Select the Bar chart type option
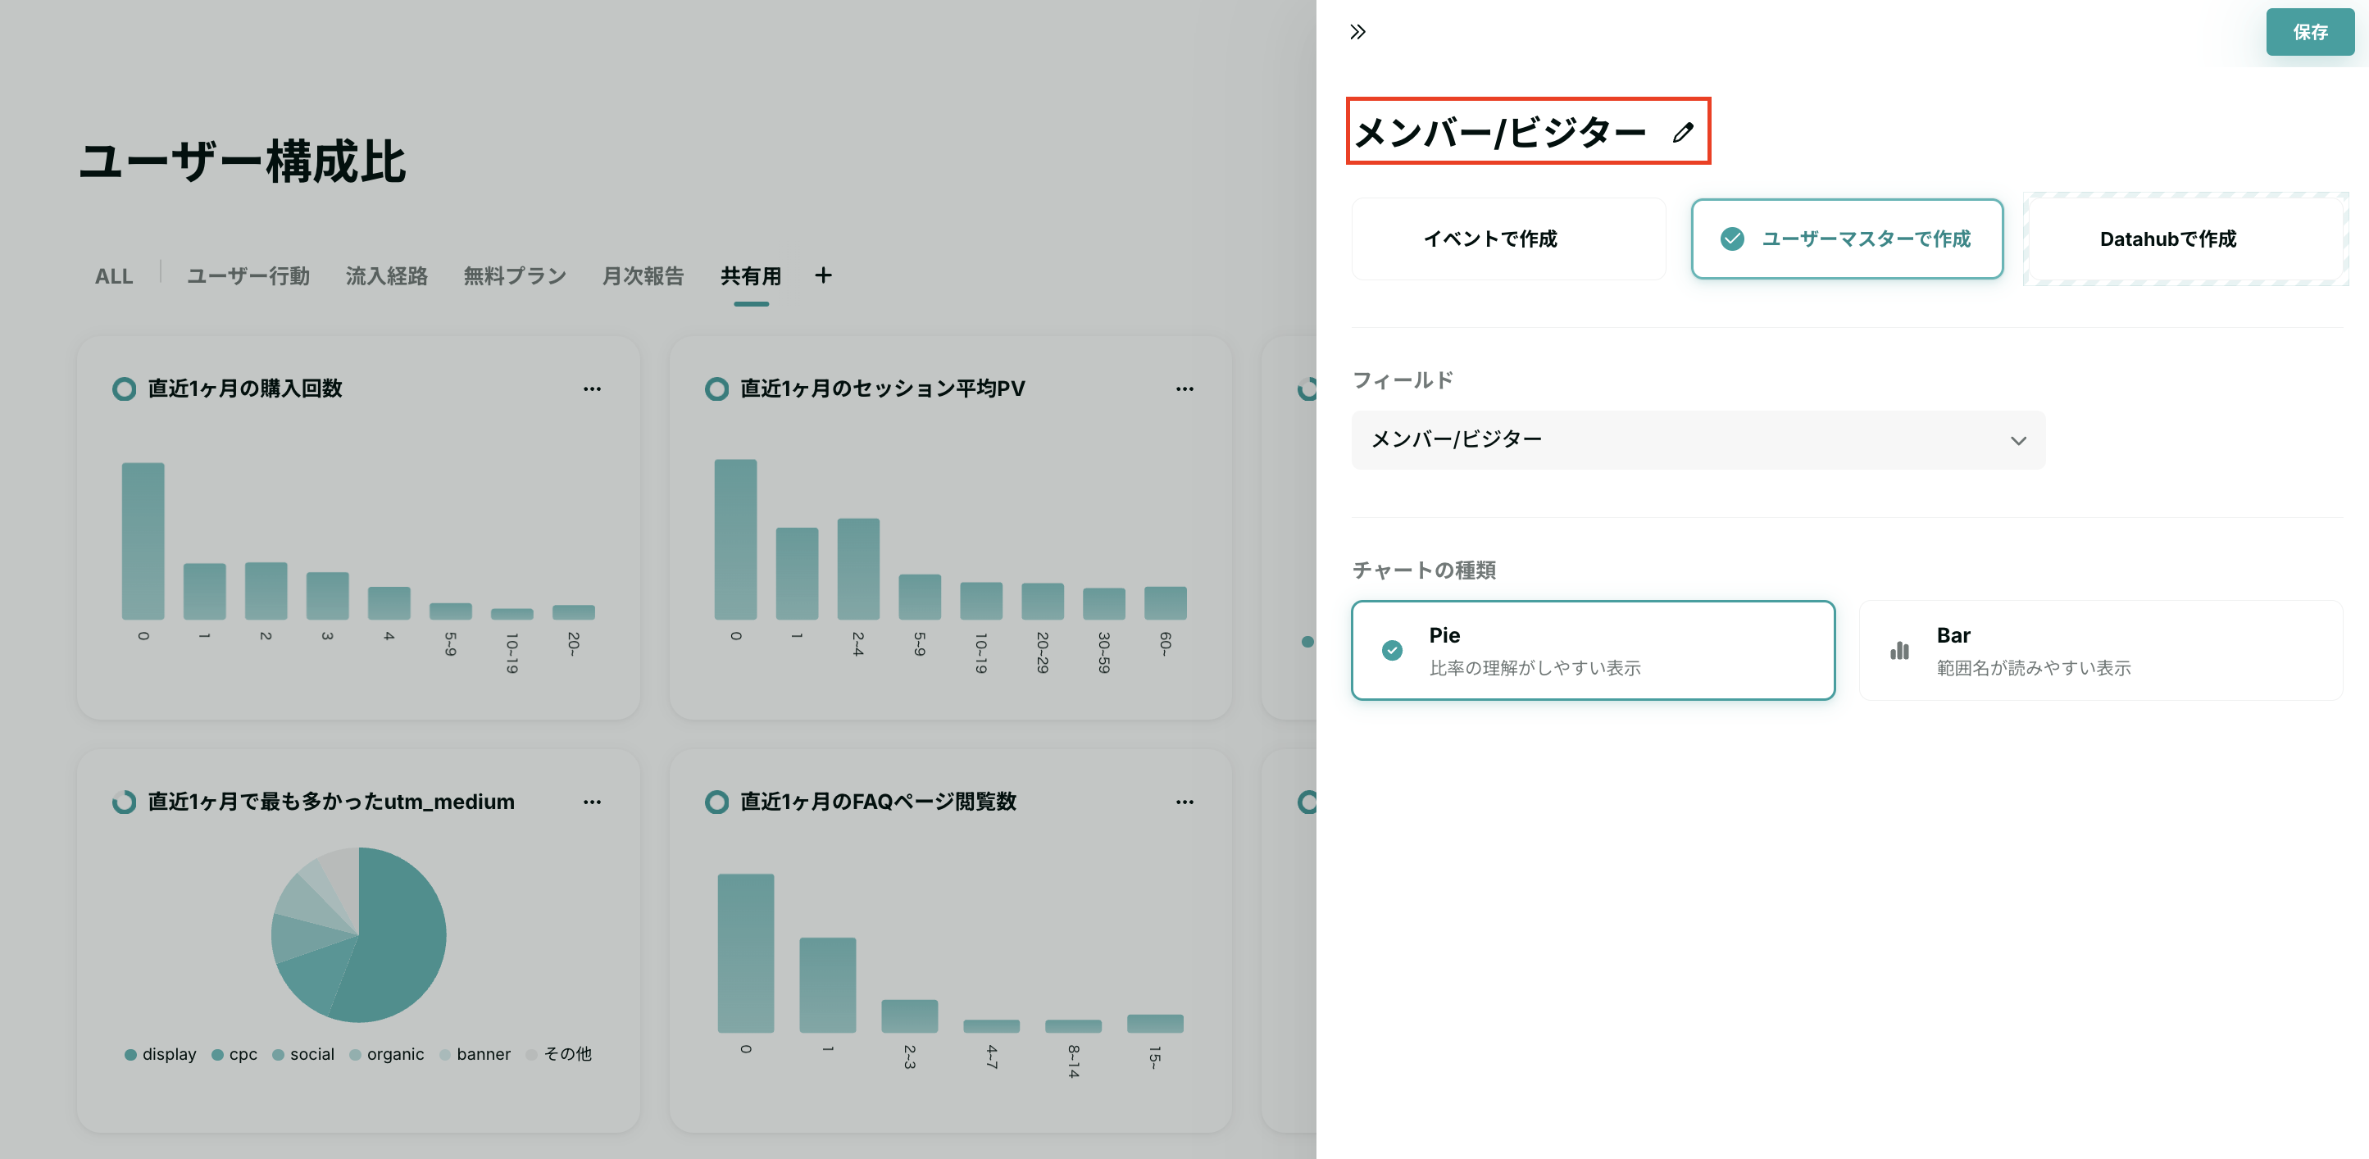The image size is (2369, 1159). pos(2100,650)
